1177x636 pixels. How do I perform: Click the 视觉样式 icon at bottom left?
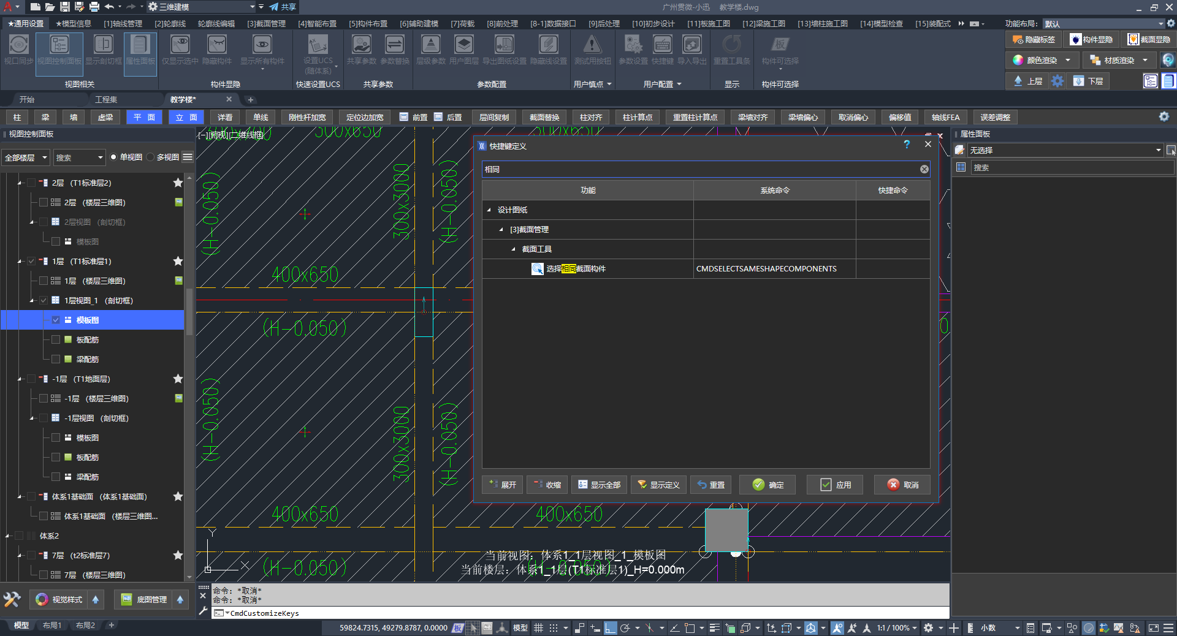[42, 599]
